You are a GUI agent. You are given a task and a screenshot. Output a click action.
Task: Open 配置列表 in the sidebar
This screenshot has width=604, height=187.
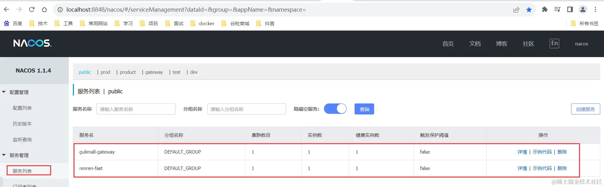[x=22, y=108]
